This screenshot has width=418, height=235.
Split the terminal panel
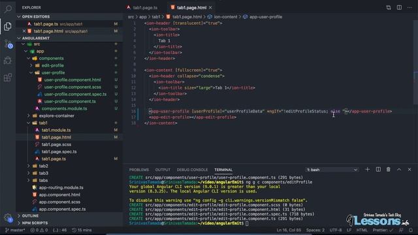(x=378, y=170)
